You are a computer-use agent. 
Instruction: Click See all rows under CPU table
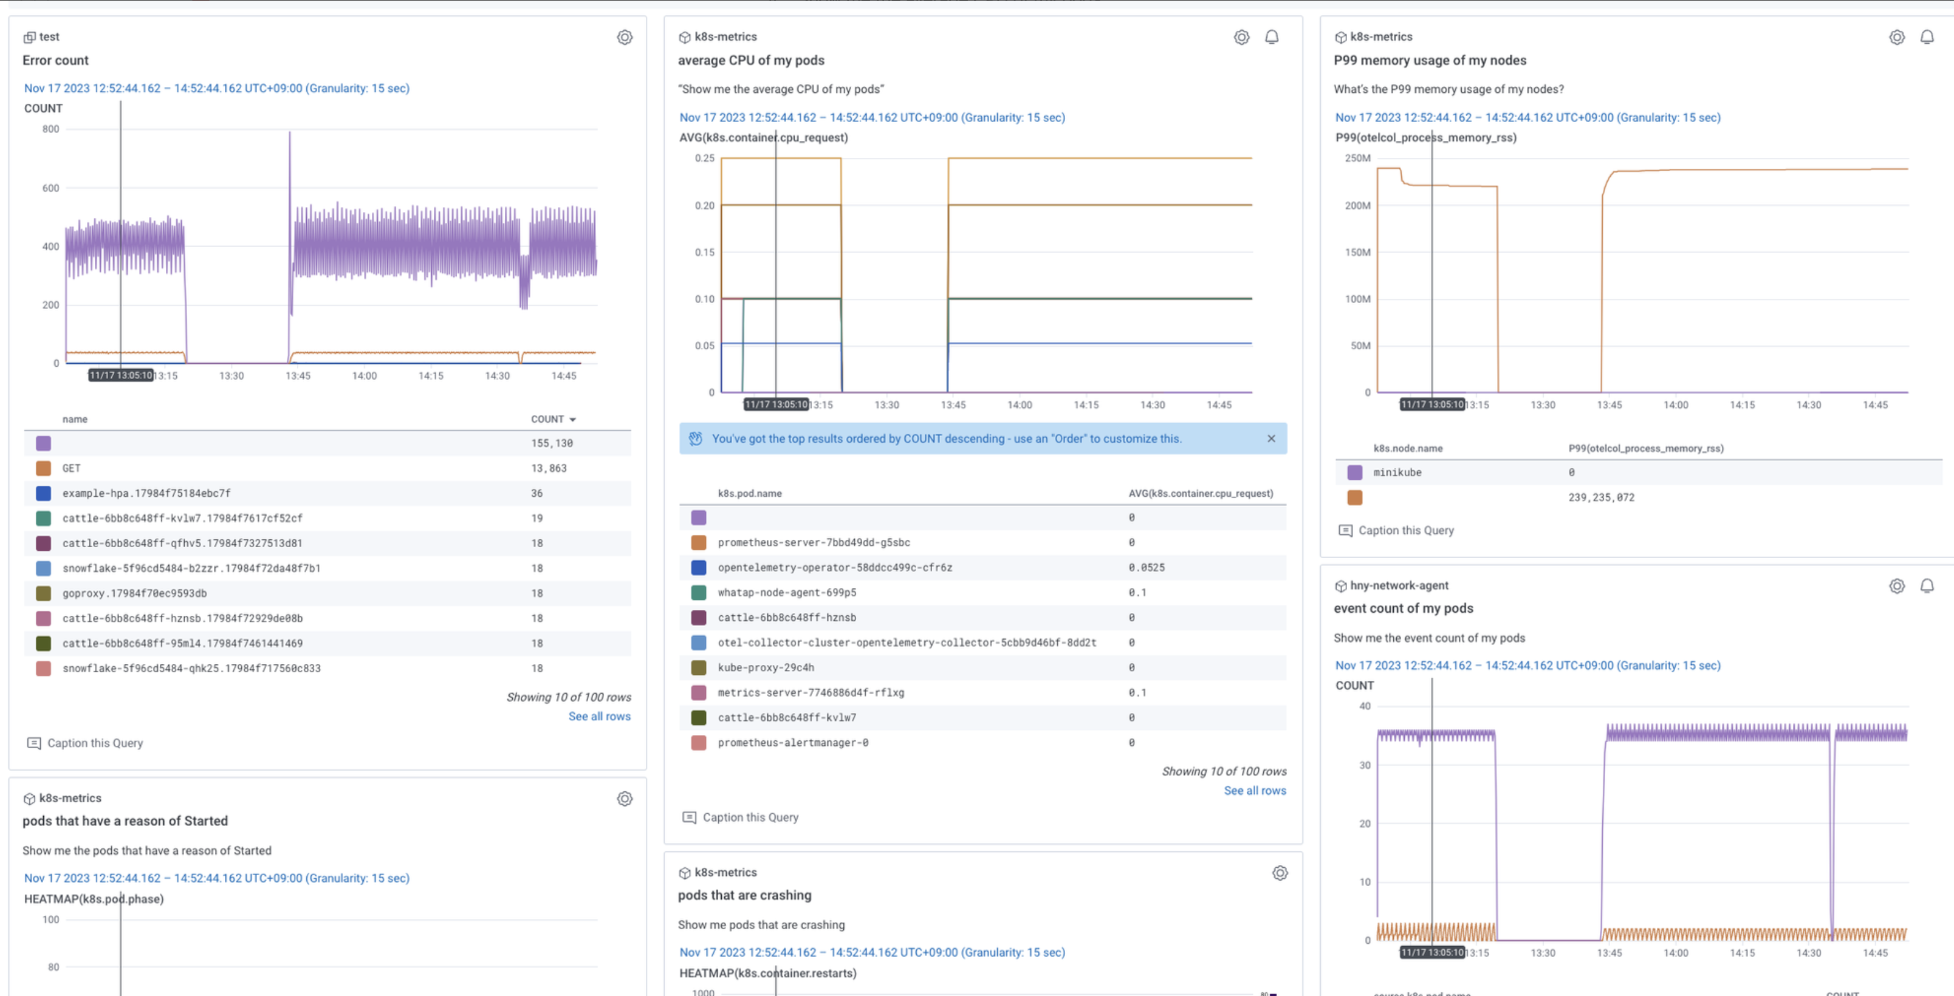[x=1255, y=791]
